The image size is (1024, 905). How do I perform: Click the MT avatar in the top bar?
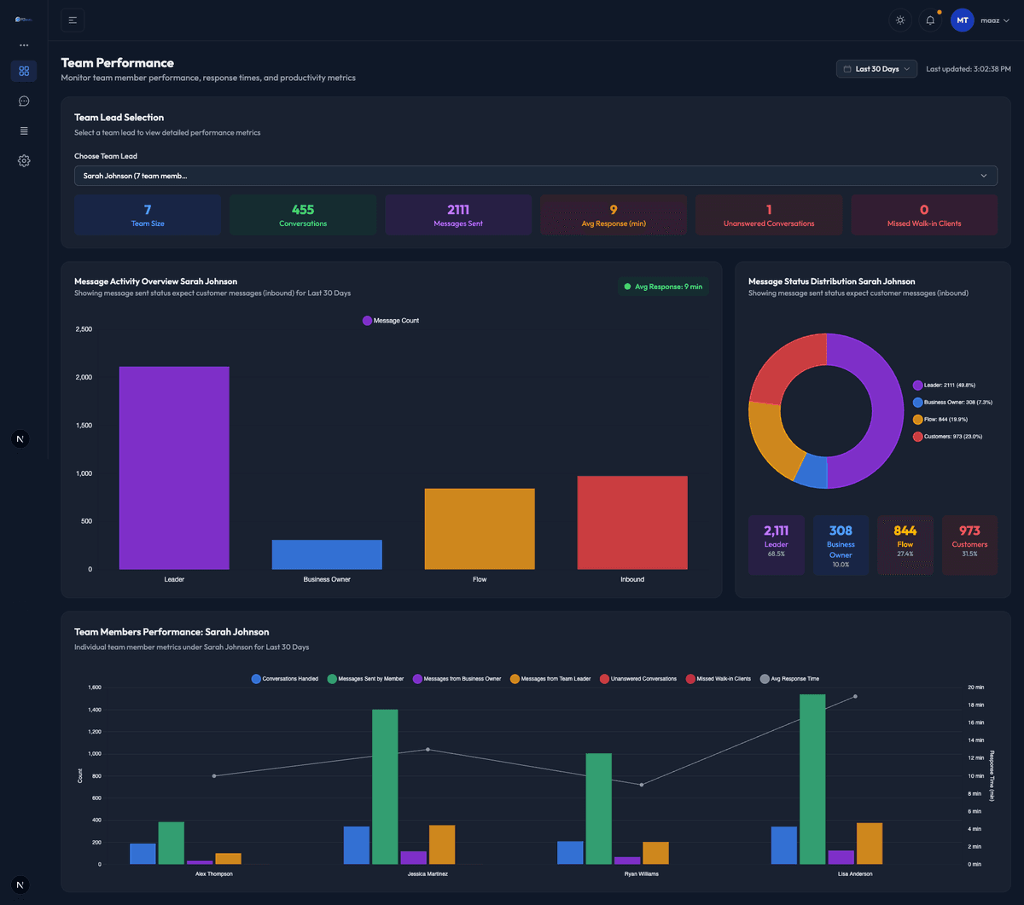[x=962, y=20]
